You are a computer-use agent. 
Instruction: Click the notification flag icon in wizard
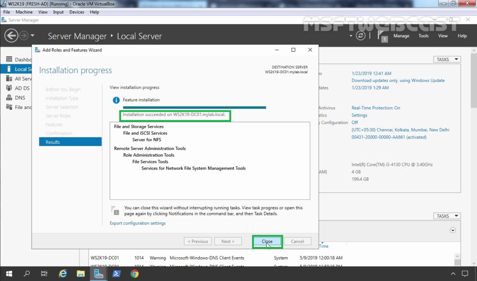(x=115, y=210)
